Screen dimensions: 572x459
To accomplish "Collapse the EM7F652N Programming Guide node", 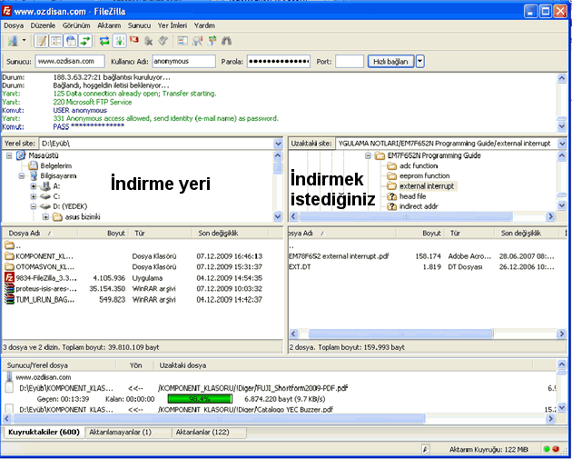I will [368, 156].
